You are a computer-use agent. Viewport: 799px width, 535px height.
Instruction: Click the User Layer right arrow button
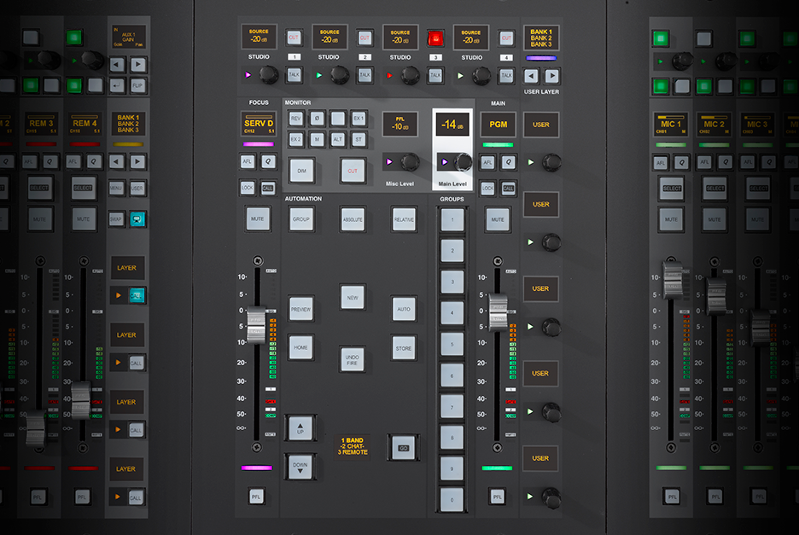coord(552,75)
